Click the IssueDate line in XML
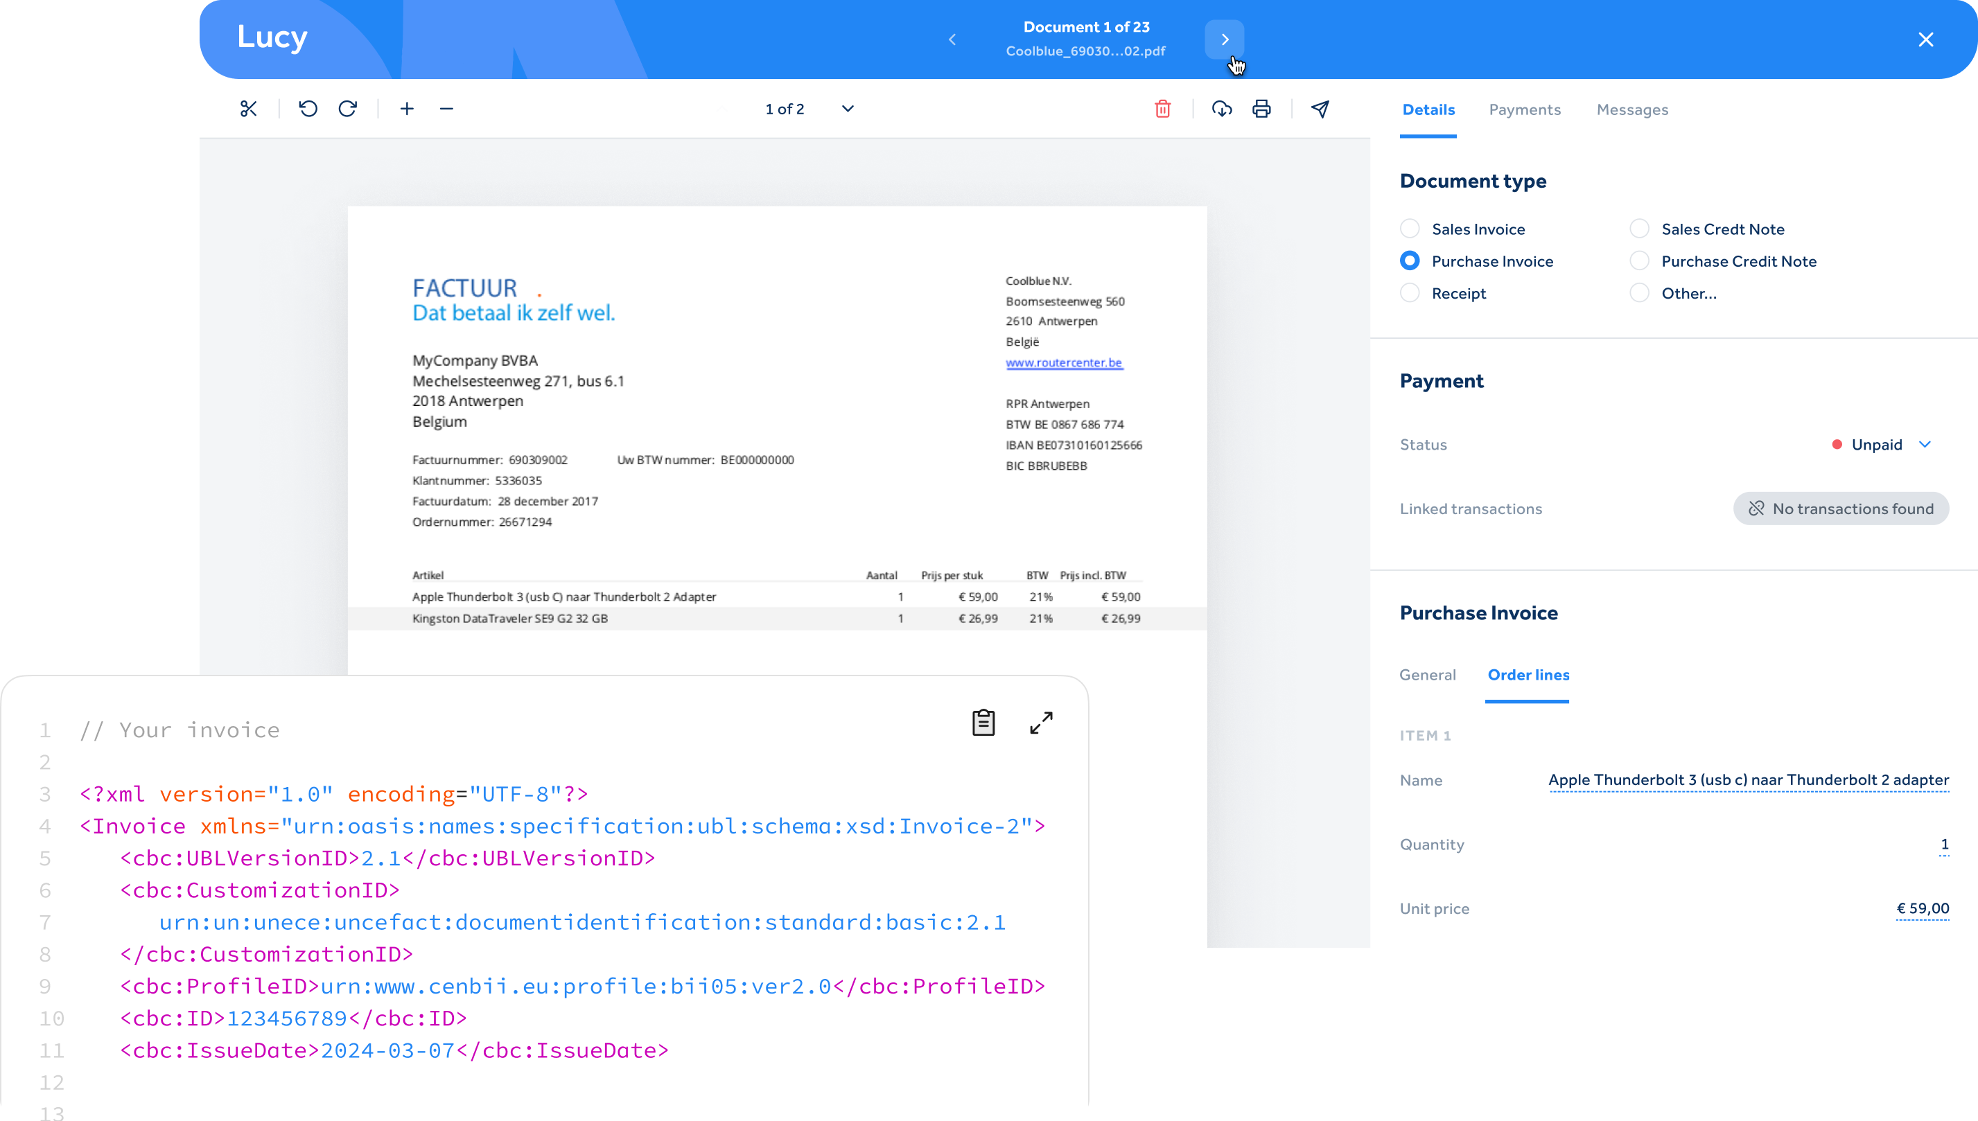This screenshot has width=1978, height=1121. coord(394,1050)
